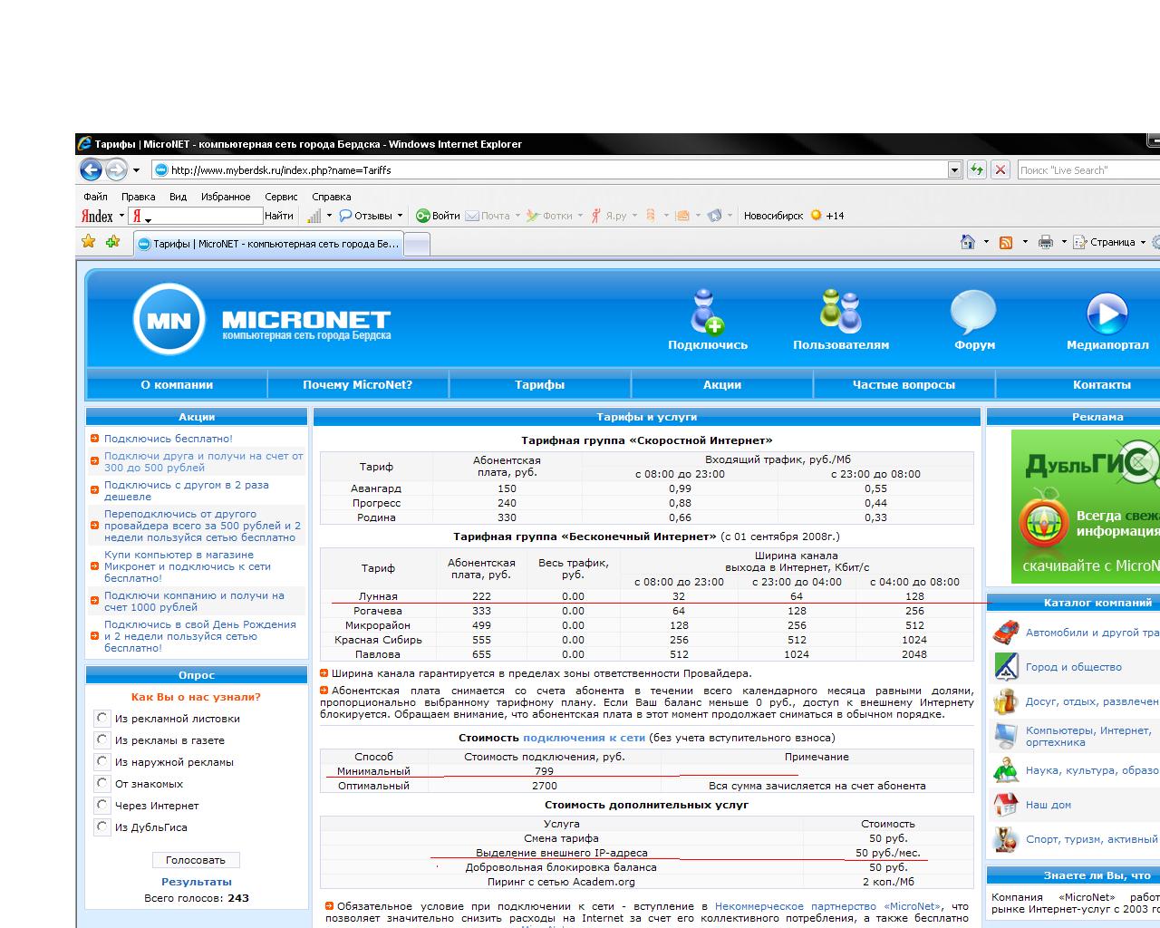Open the address bar URL history dropdown
Viewport: 1160px width, 928px height.
click(x=954, y=169)
